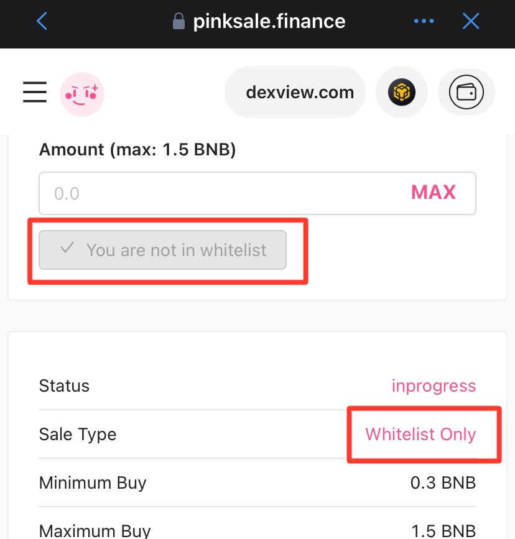
Task: Tap the wallet connect icon
Action: (x=466, y=93)
